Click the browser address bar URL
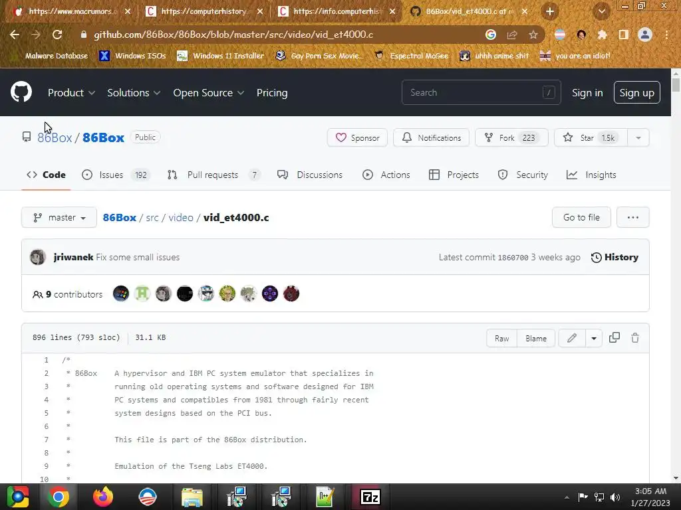The image size is (681, 510). 233,35
